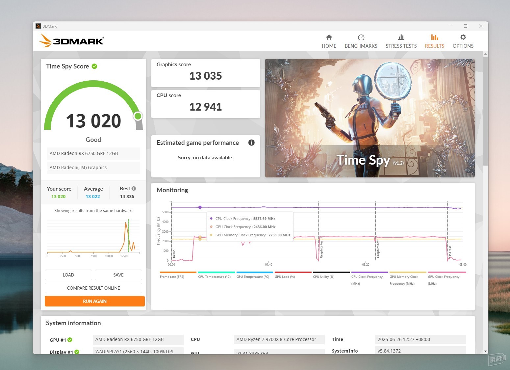The width and height of the screenshot is (510, 370).
Task: Click the Average score value 13 022
Action: click(x=93, y=197)
